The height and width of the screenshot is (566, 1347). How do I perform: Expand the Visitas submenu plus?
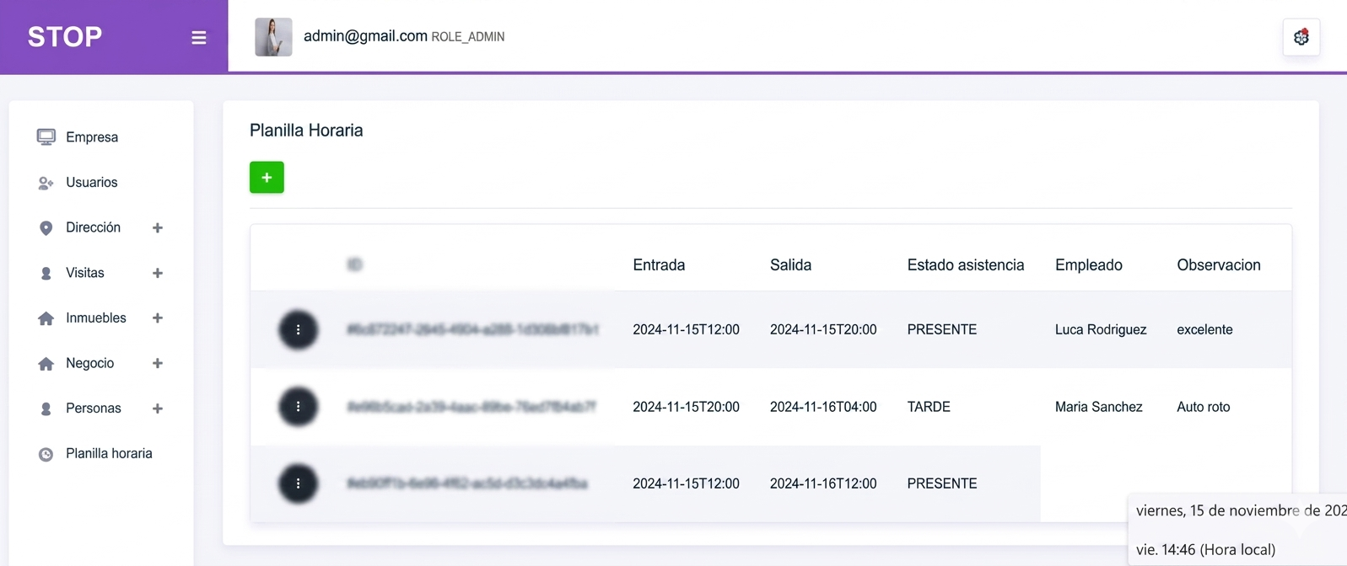point(158,273)
